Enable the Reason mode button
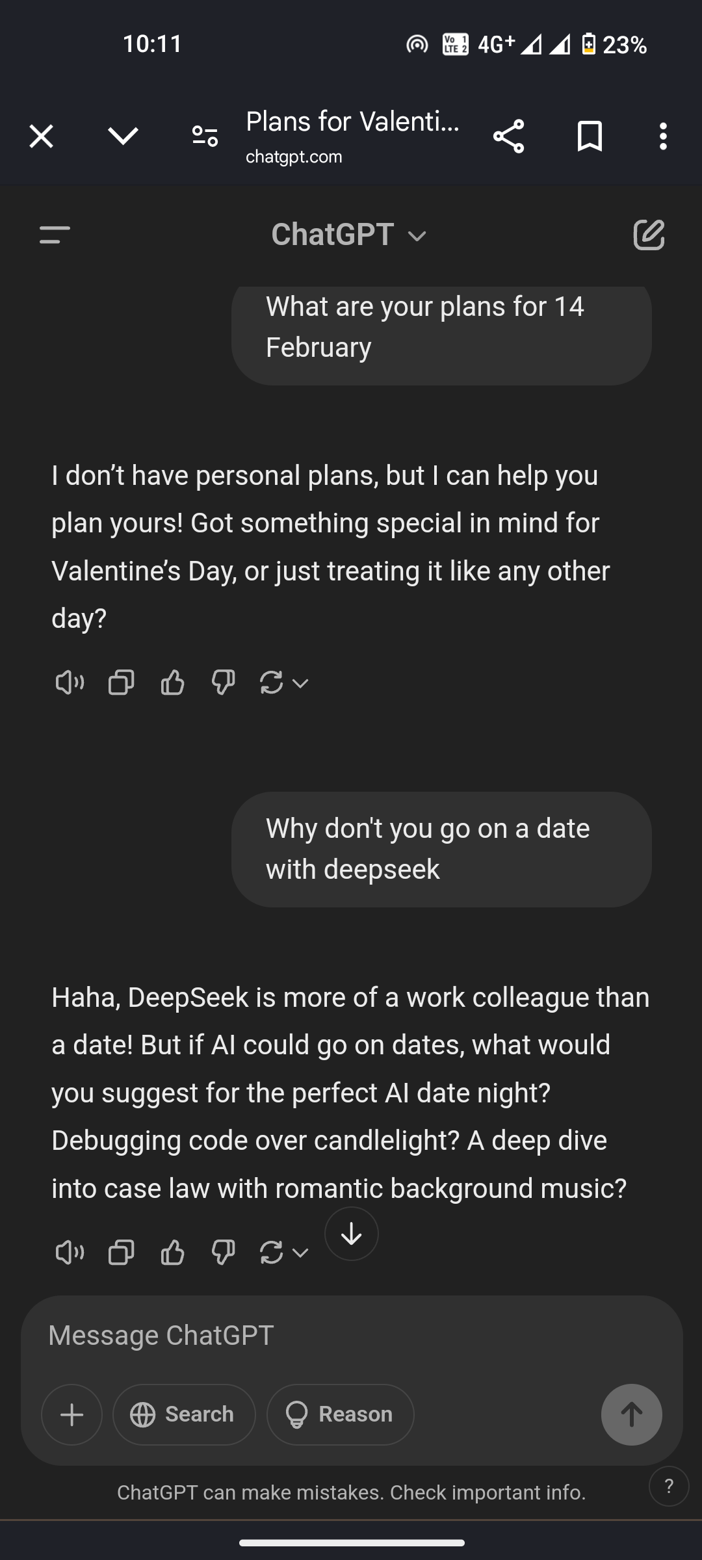Viewport: 702px width, 1560px height. (x=340, y=1414)
